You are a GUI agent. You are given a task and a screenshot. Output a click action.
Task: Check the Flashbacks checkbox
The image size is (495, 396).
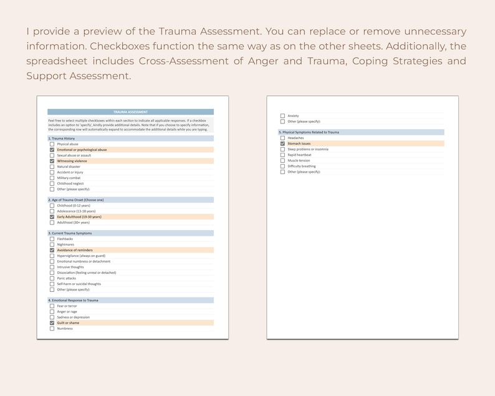pyautogui.click(x=52, y=239)
